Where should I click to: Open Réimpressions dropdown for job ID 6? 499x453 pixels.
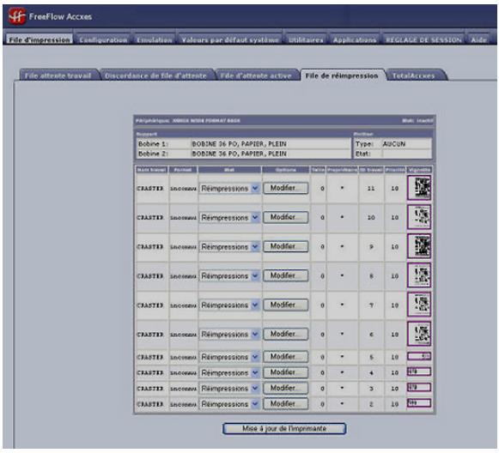coord(229,335)
